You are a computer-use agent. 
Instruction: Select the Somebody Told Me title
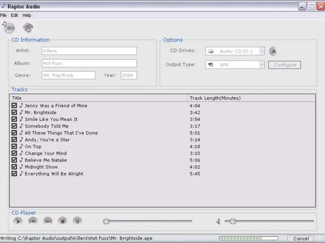pyautogui.click(x=47, y=126)
